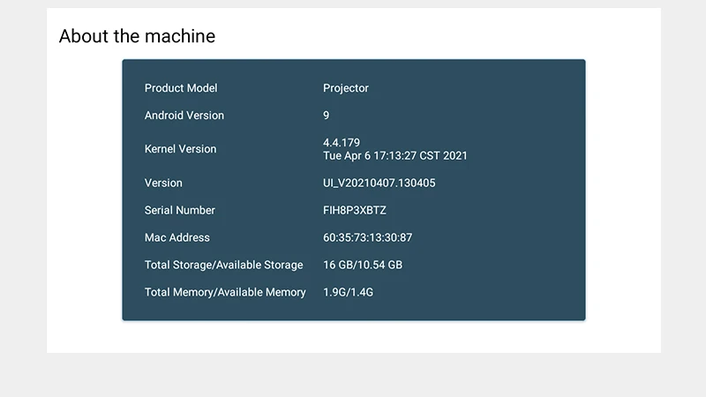Select the Android Version label
Viewport: 706px width, 397px height.
184,116
